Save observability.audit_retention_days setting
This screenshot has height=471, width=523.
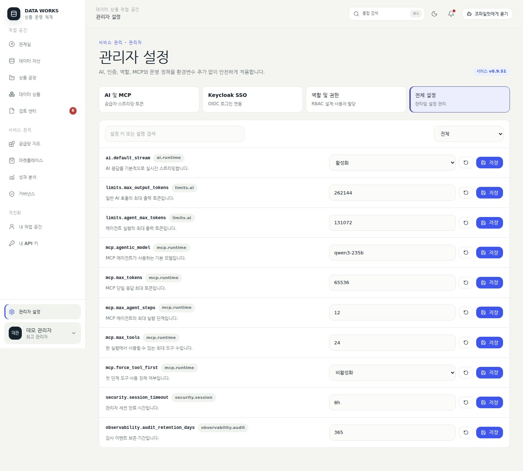(x=490, y=433)
